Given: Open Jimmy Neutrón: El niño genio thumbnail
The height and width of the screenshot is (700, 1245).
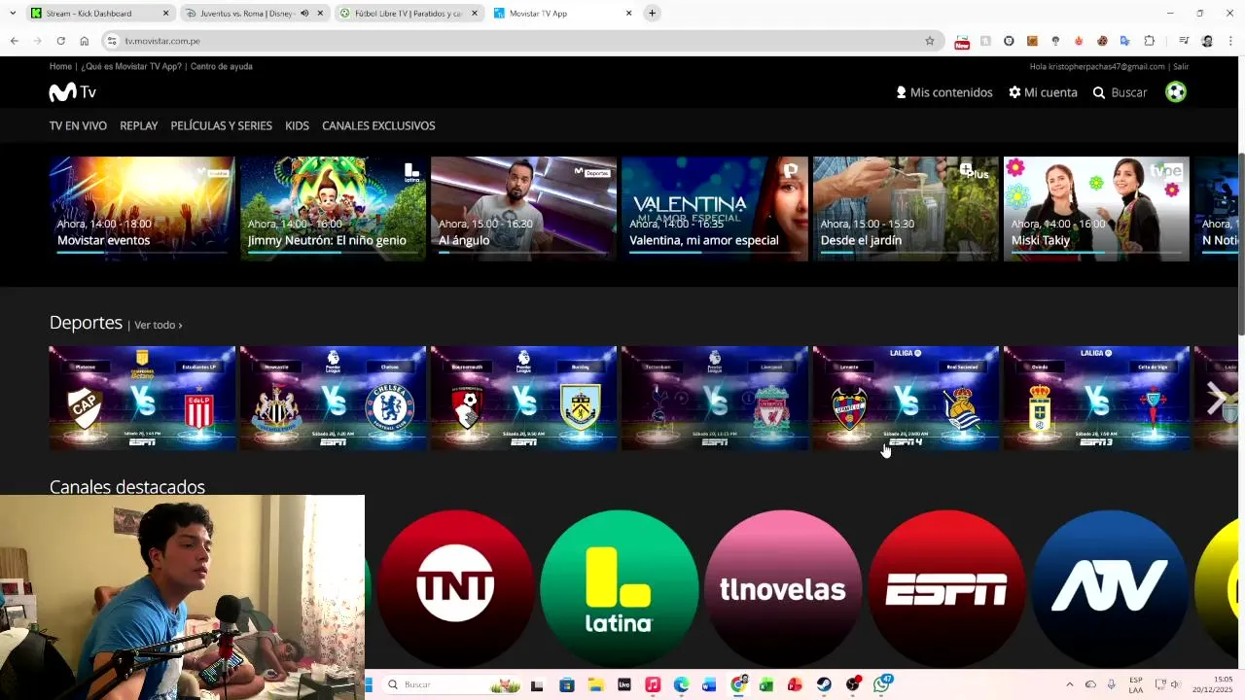Looking at the screenshot, I should (333, 208).
